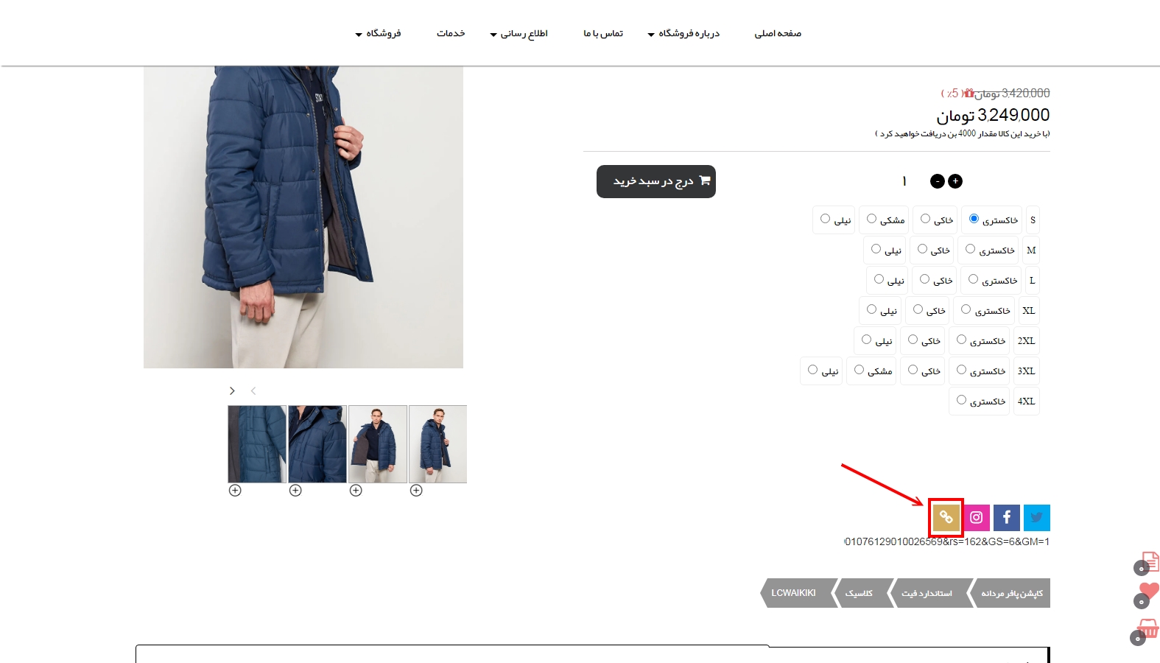Zoom the first jacket thumbnail with plus icon
Viewport: 1160px width, 663px height.
[235, 491]
